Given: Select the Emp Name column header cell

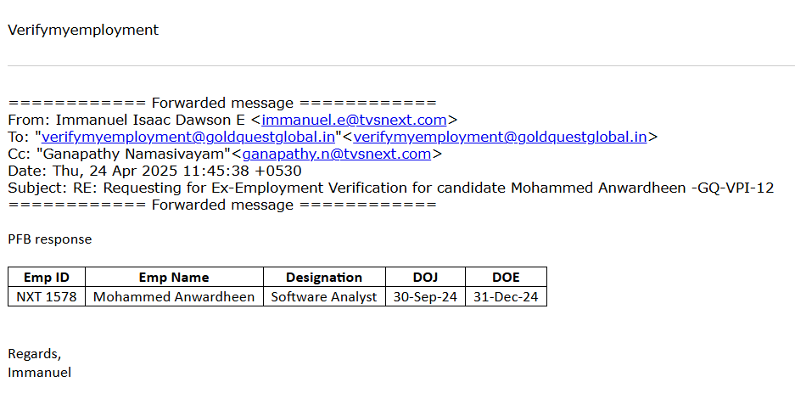Looking at the screenshot, I should 174,278.
